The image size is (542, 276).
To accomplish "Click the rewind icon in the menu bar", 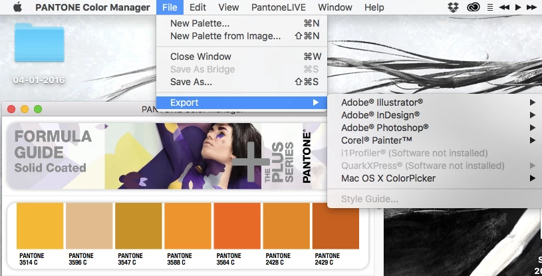I will [x=504, y=7].
